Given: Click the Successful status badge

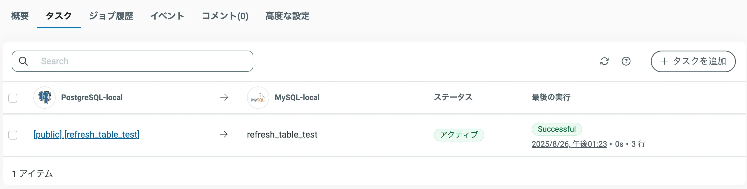Looking at the screenshot, I should [x=557, y=129].
